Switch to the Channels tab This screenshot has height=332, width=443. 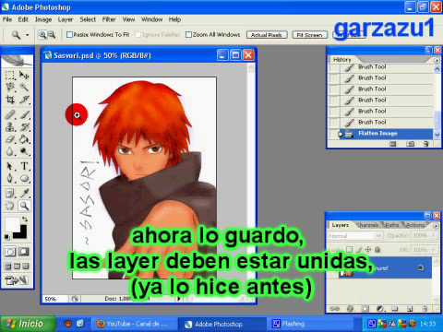click(368, 225)
